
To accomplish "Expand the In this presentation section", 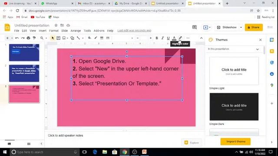I will tap(257, 49).
